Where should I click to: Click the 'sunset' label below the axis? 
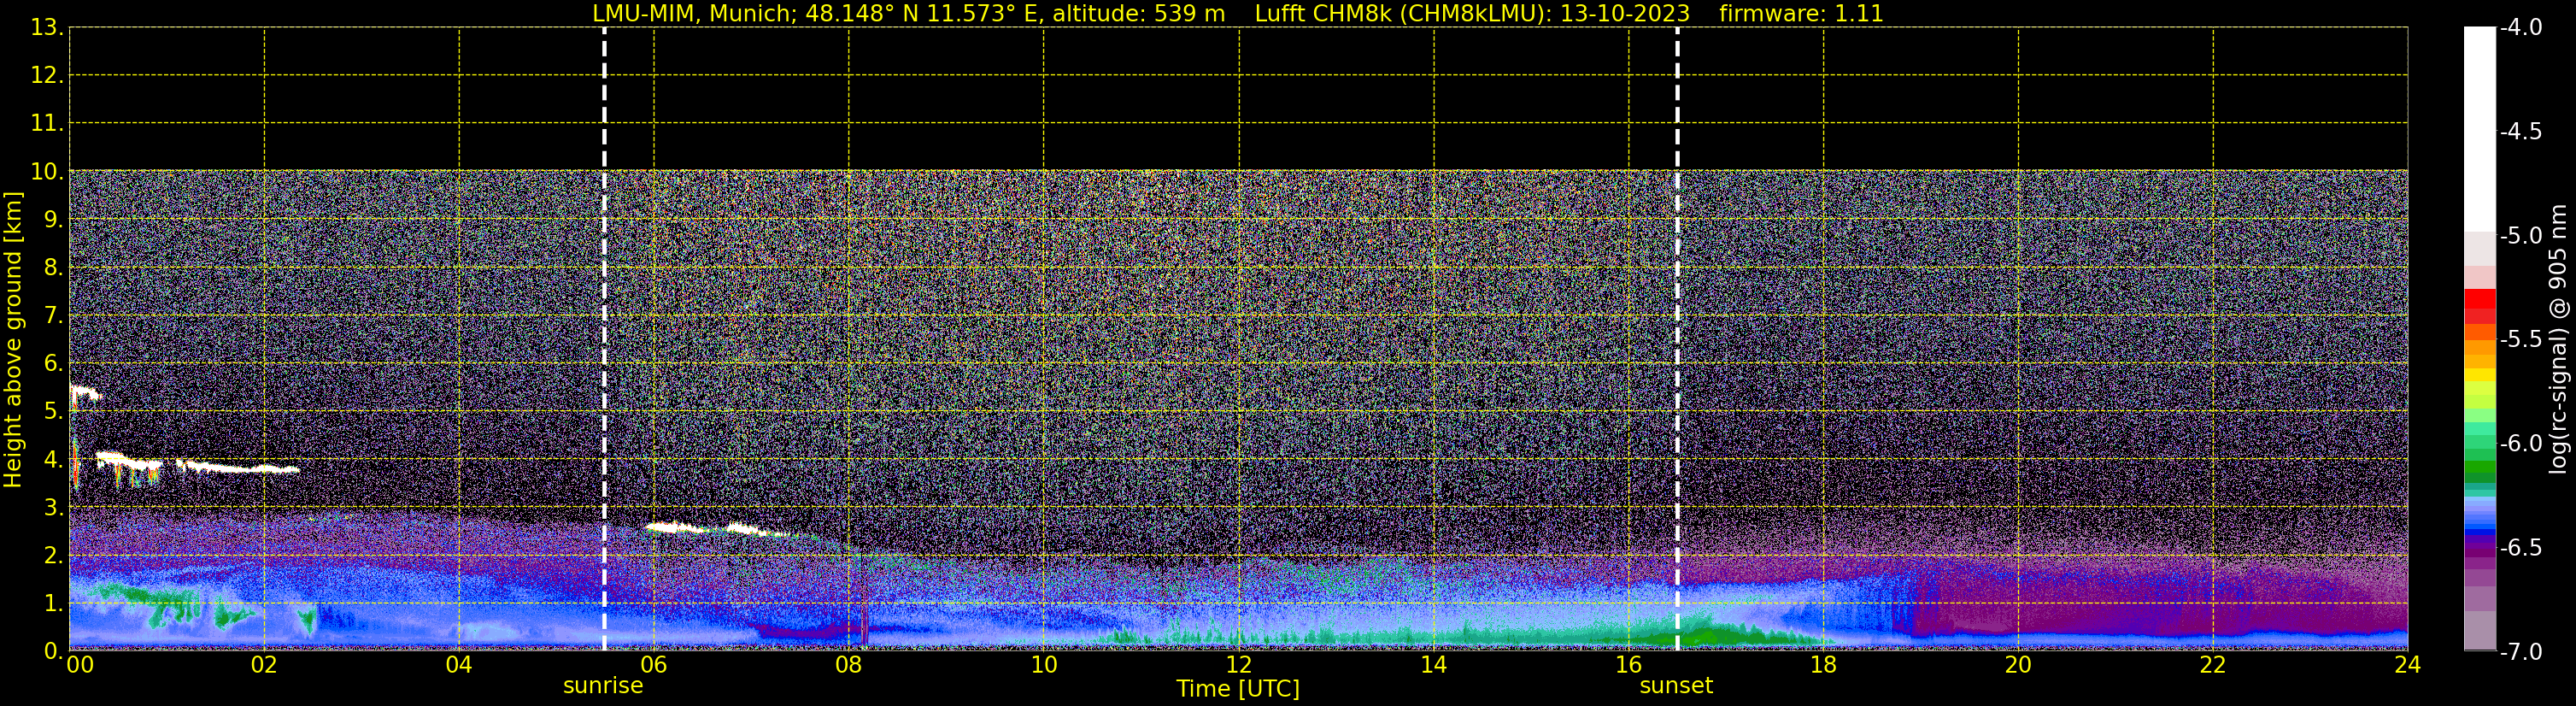point(1676,685)
